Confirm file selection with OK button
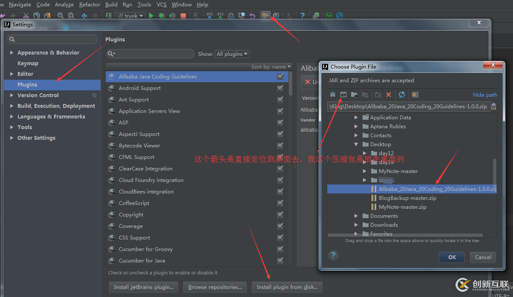Viewport: 513px width, 297px height. tap(452, 257)
